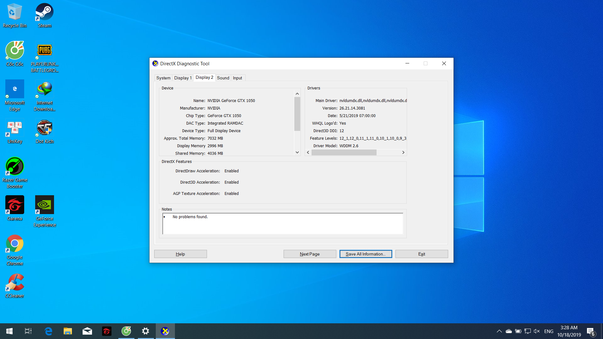Exit the DirectX Diagnostic Tool
The height and width of the screenshot is (339, 603).
421,254
